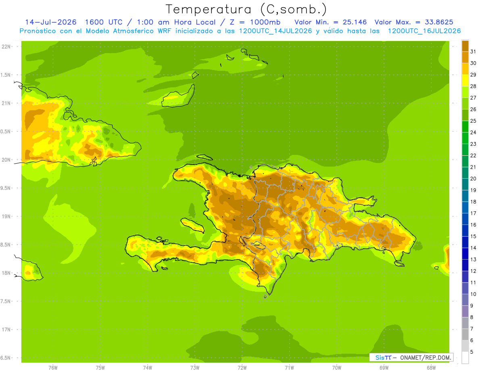Click the "7.5N" latitude label
484x373 pixels.
6,301
